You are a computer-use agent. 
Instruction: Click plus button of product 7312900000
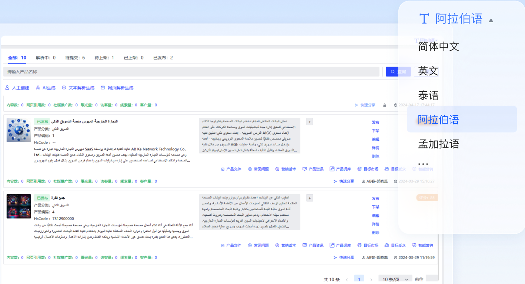pyautogui.click(x=310, y=198)
